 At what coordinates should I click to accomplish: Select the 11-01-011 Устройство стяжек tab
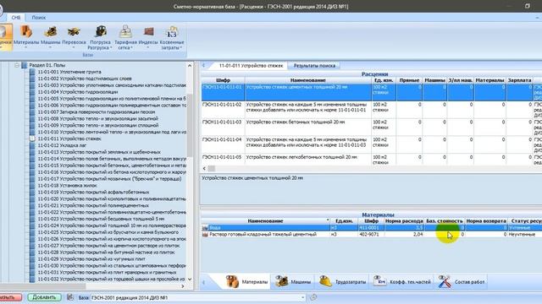(251, 66)
